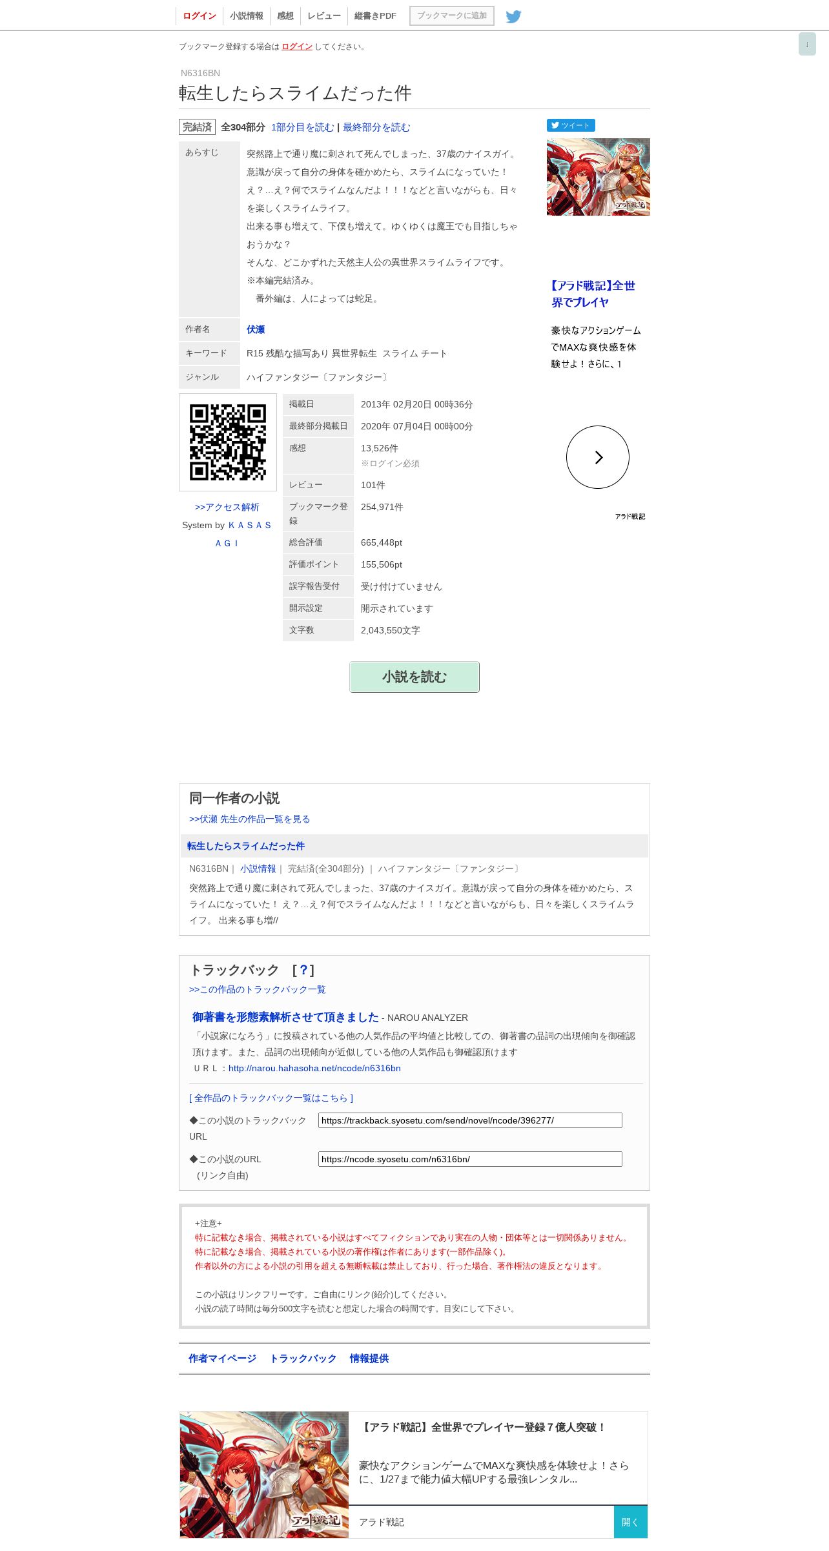Click the narou.hahasoha.net URL link

coord(314,1068)
